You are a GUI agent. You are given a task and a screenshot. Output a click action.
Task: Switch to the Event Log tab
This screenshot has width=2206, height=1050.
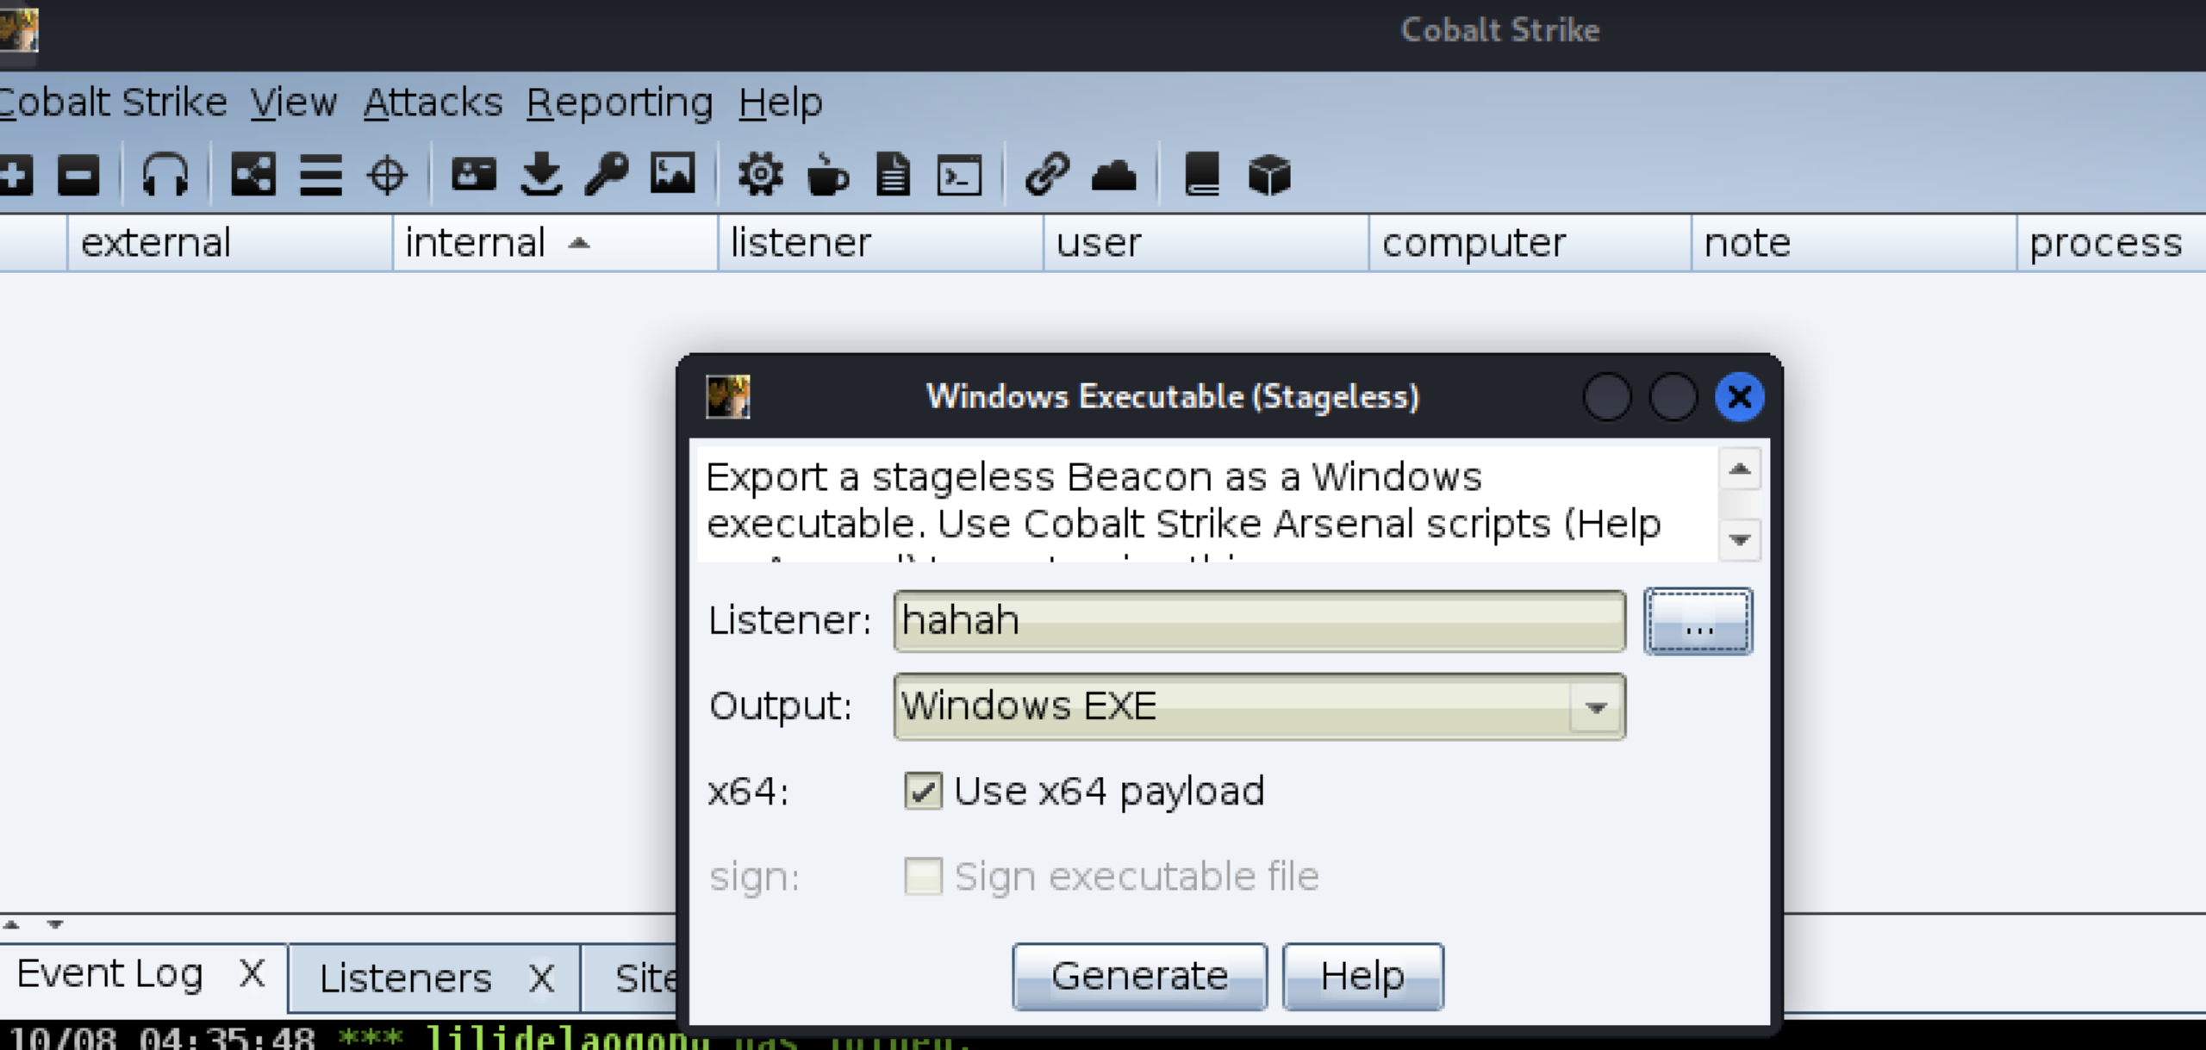(110, 974)
